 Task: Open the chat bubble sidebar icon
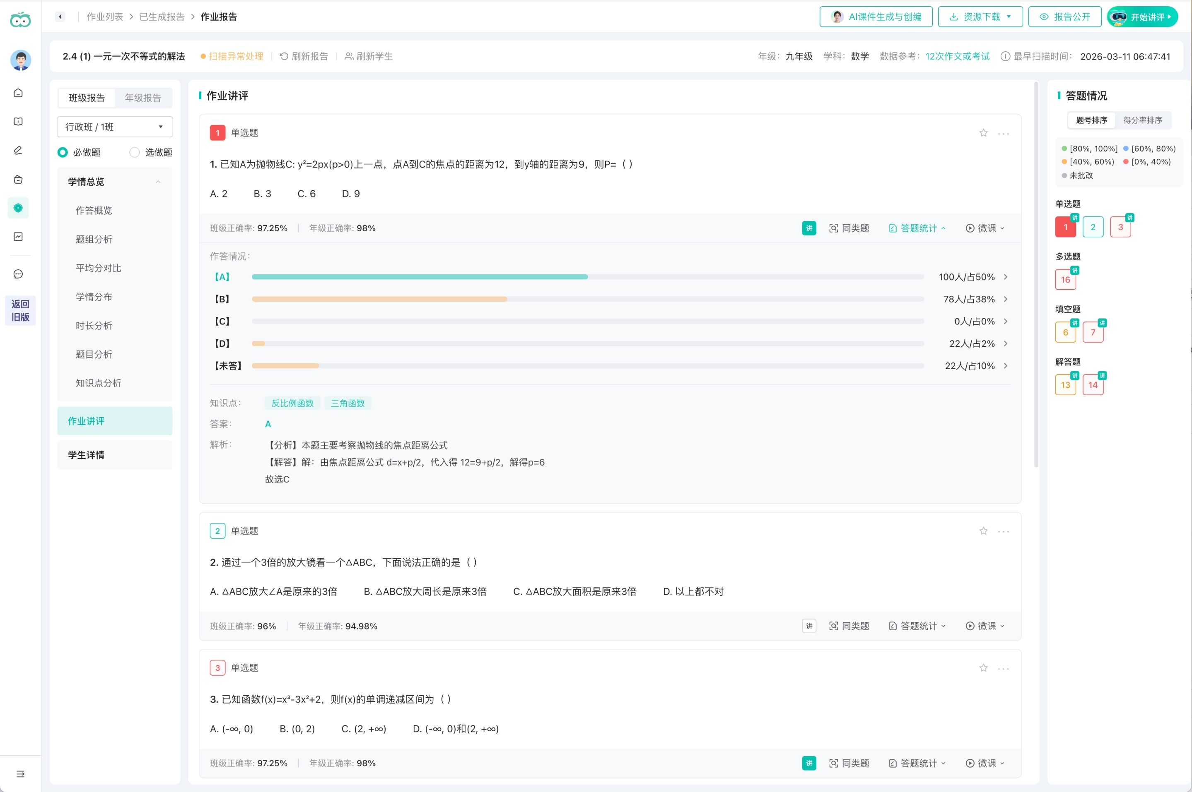tap(18, 274)
